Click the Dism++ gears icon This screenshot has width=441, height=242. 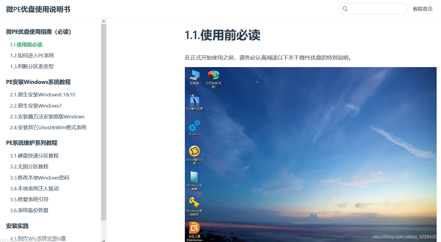click(x=194, y=126)
